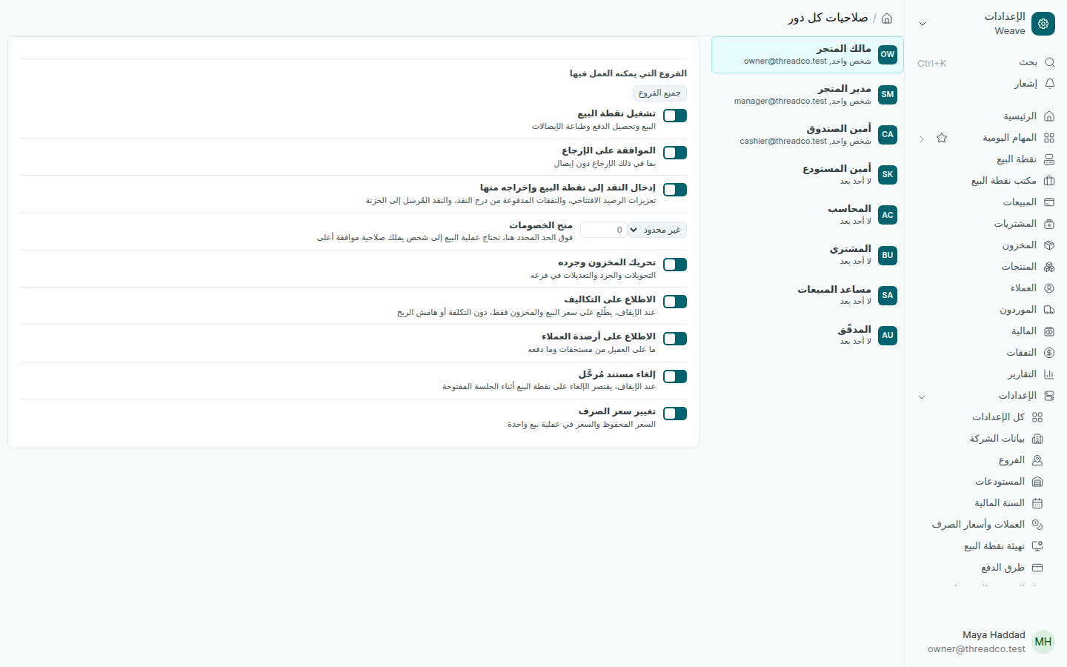Toggle تشغيل نقطة البيع switch

click(x=675, y=116)
